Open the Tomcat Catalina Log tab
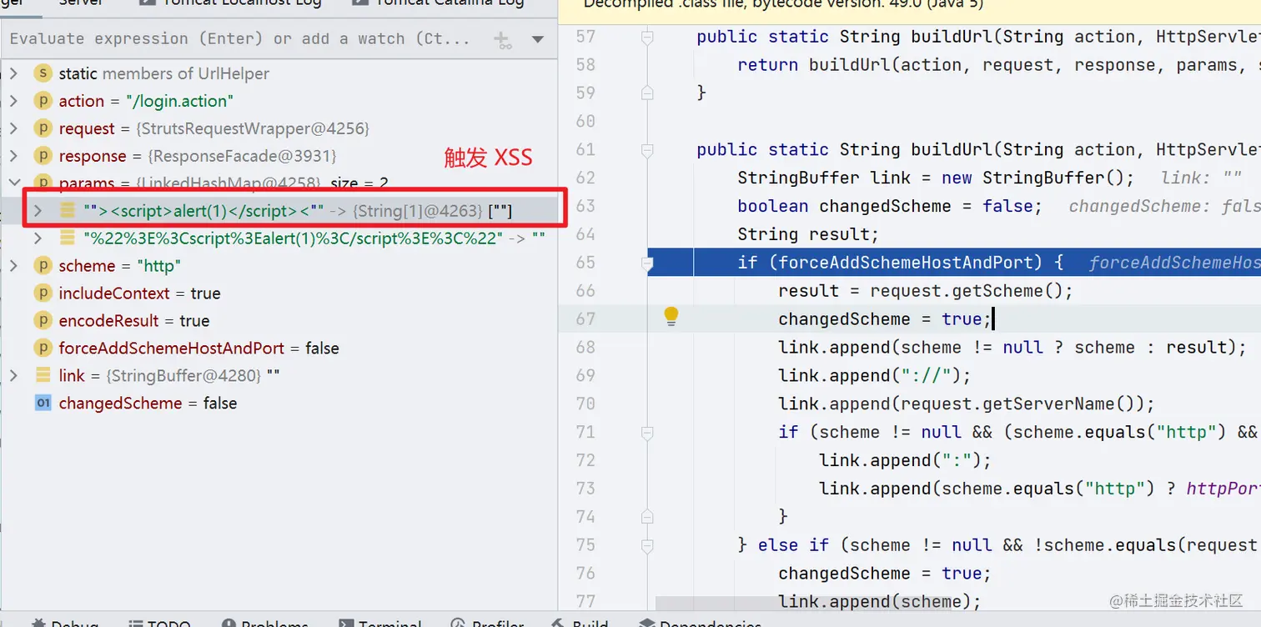1261x627 pixels. tap(440, 3)
